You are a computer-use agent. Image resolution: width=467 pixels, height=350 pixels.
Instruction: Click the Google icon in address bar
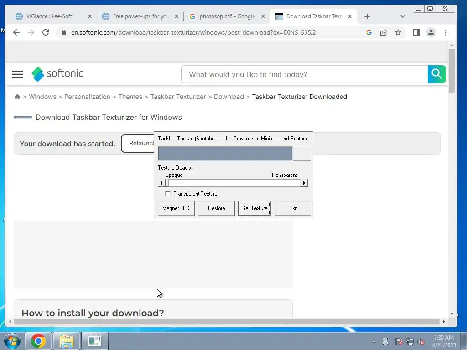pyautogui.click(x=368, y=32)
